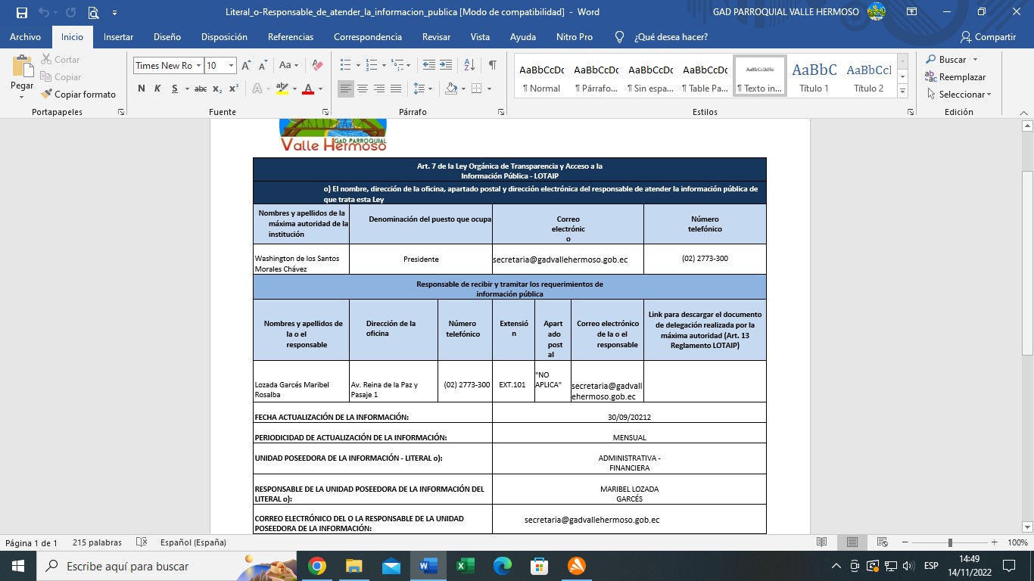Show paragraph marks with pilcrow icon
Screen dimensions: 1034x581
click(x=492, y=65)
